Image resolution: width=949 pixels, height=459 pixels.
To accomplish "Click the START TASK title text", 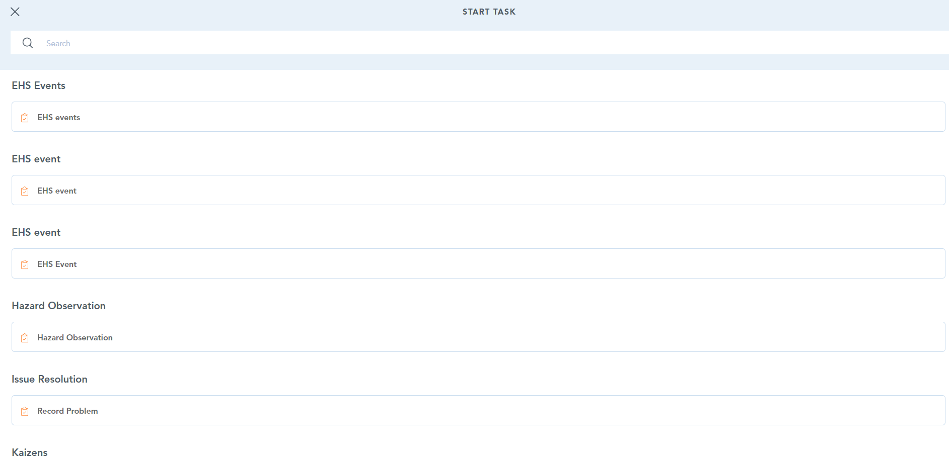I will click(489, 12).
